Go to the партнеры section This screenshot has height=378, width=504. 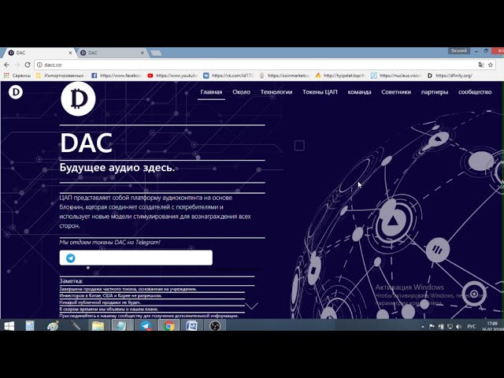point(434,92)
